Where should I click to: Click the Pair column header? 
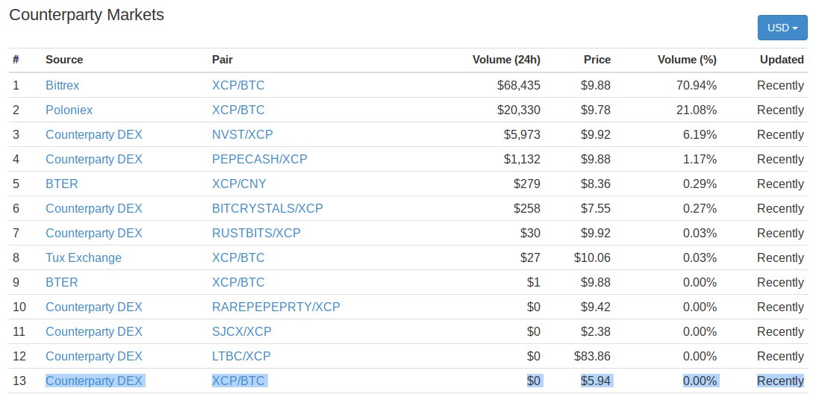point(222,60)
